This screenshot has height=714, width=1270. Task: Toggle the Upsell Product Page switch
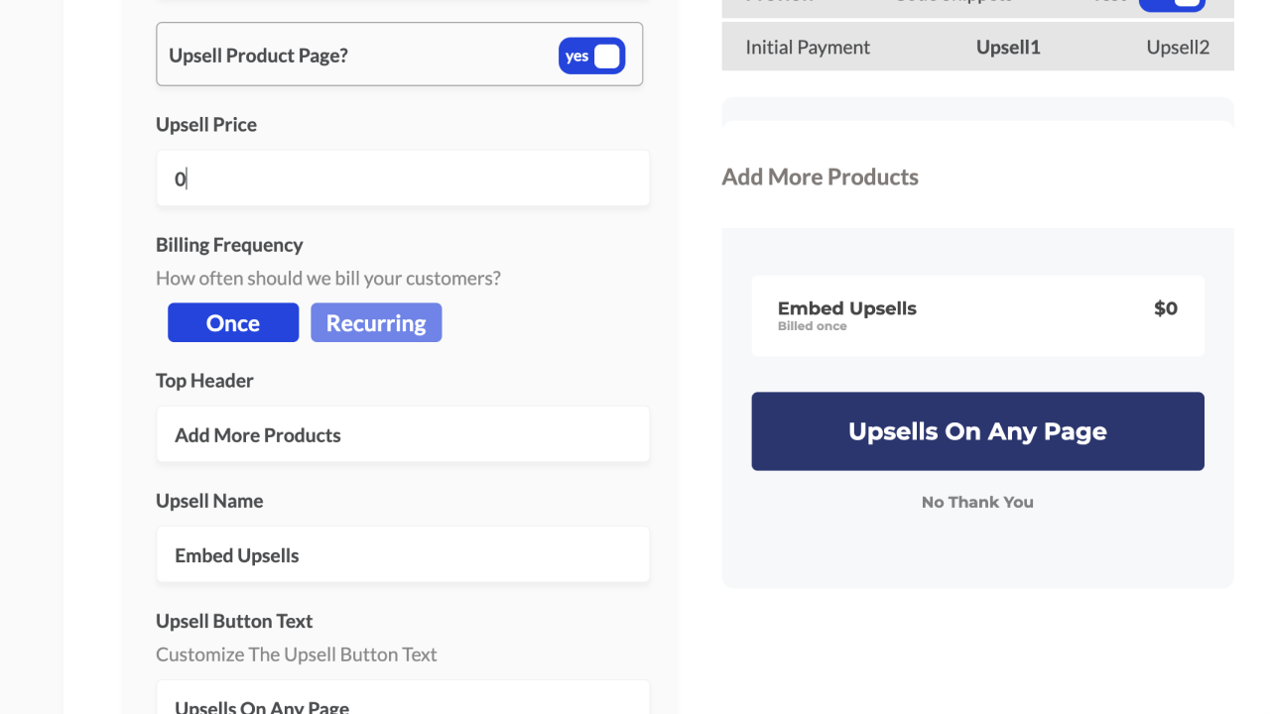[591, 57]
